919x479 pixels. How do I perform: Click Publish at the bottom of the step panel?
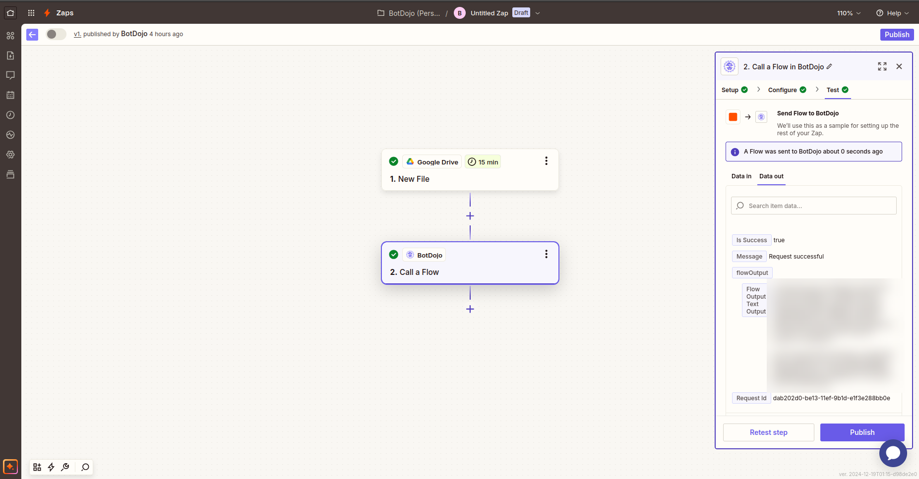[x=862, y=432]
